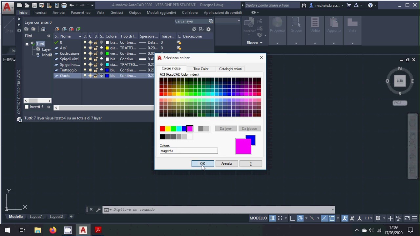Expand the Blocco panel dropdown

(255, 43)
